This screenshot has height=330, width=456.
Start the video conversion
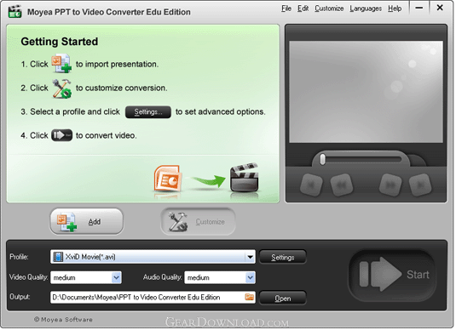click(x=393, y=275)
